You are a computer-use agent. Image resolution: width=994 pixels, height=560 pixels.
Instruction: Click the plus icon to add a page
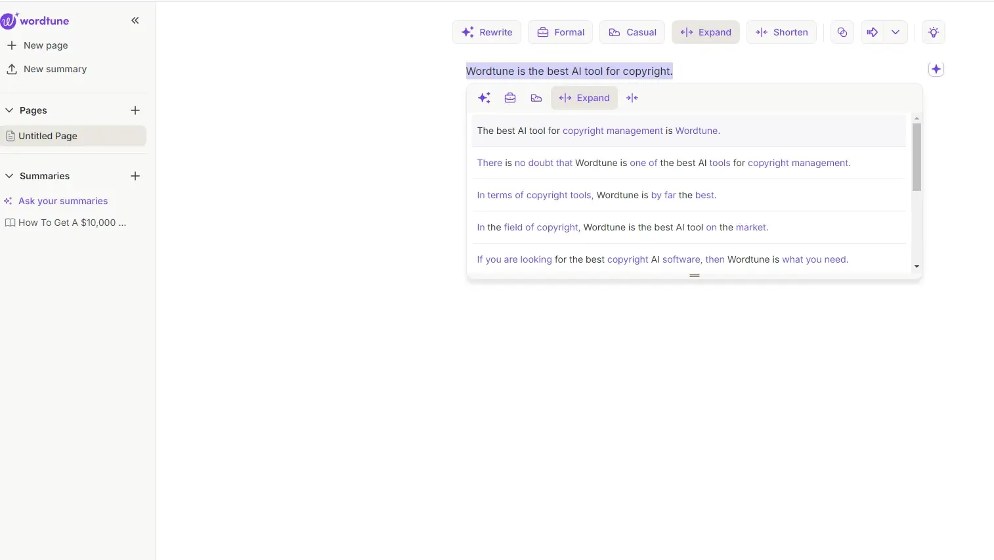coord(135,110)
